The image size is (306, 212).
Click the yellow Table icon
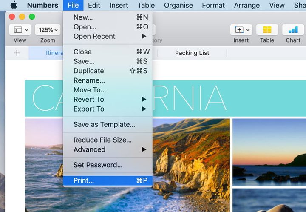tap(267, 30)
